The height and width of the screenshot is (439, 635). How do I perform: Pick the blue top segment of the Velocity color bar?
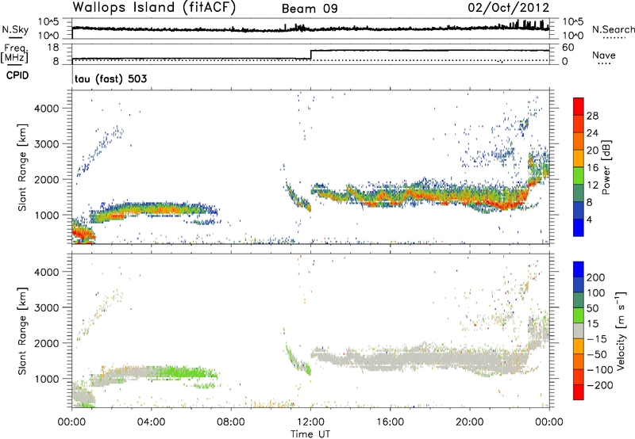579,269
